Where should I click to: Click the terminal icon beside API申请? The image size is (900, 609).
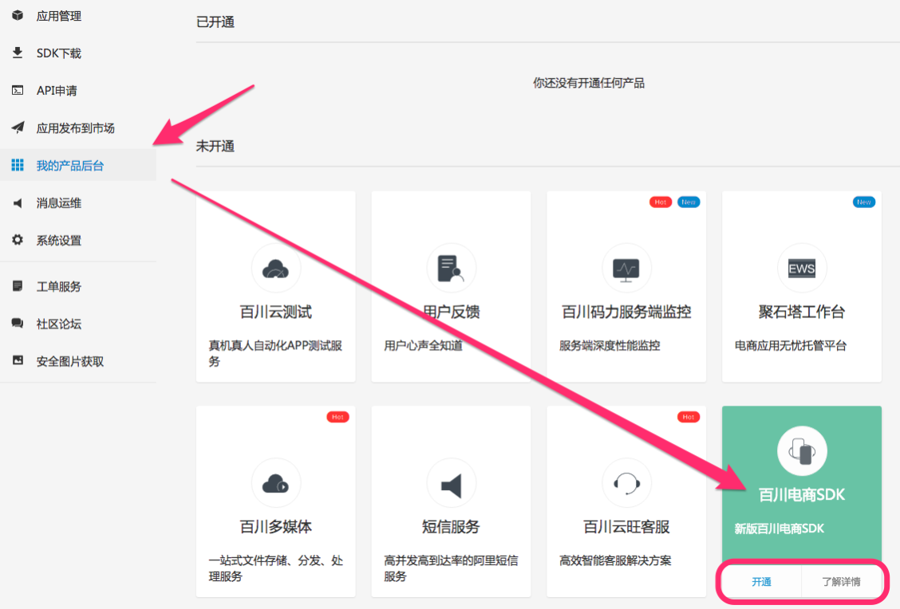click(x=18, y=90)
